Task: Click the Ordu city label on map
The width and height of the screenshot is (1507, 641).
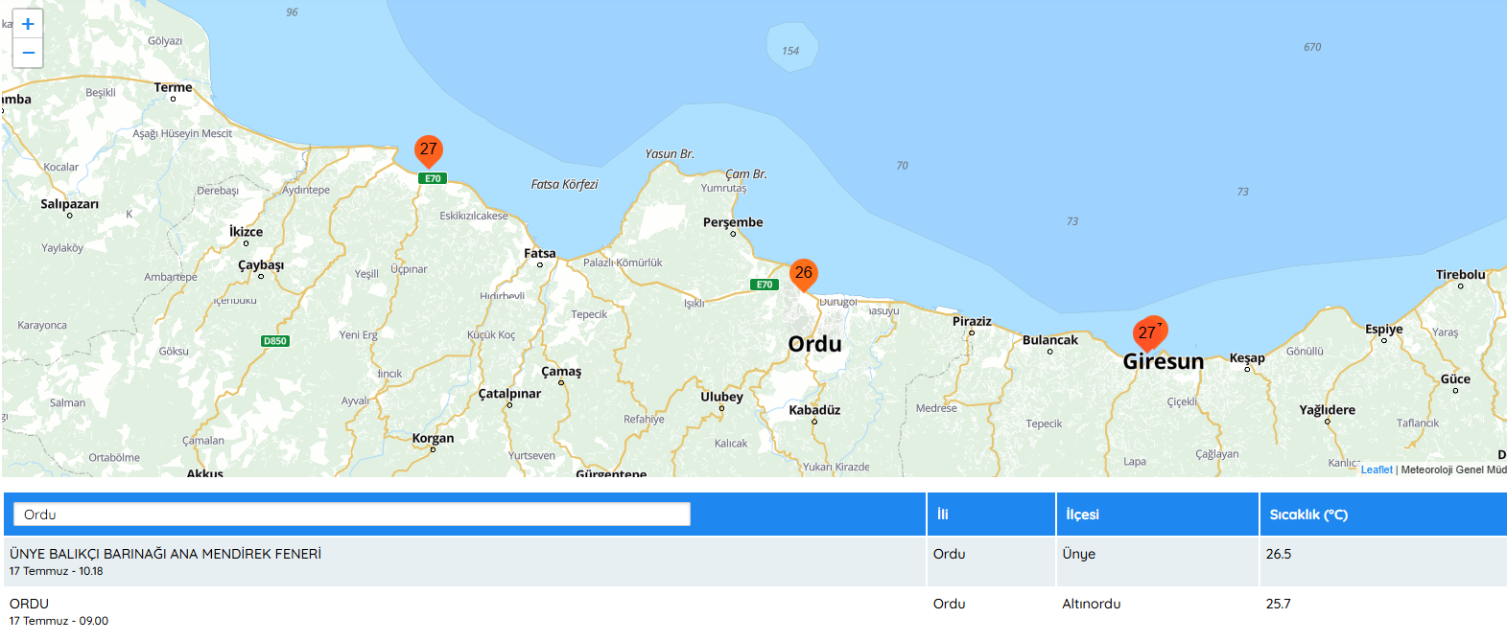Action: (814, 344)
